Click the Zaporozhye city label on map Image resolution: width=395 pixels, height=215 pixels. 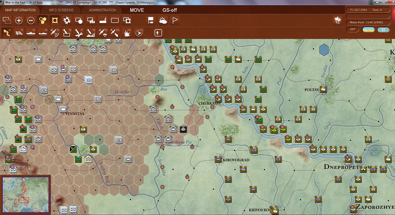click(375, 207)
